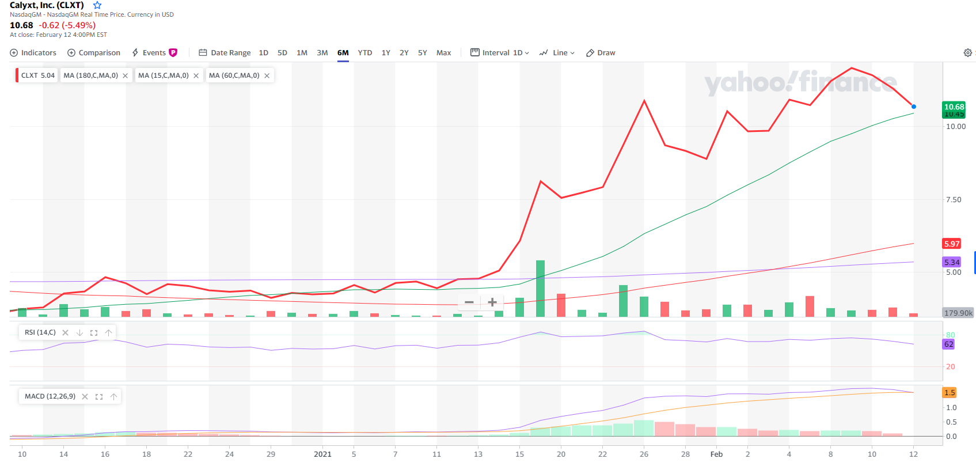
Task: Open the Comparison tool
Action: 94,52
